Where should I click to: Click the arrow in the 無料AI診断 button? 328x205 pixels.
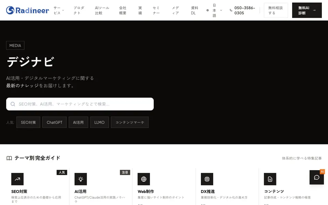pos(314,10)
